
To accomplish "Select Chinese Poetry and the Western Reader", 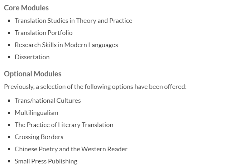I will [71, 149].
